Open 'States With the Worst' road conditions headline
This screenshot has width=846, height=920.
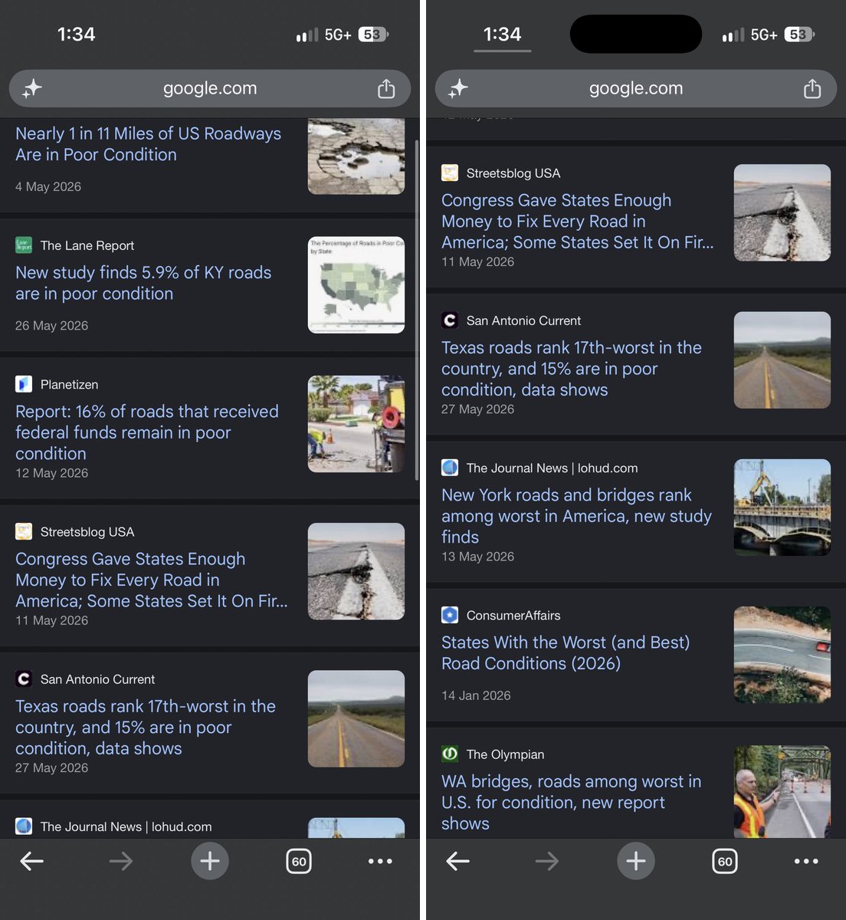[566, 652]
